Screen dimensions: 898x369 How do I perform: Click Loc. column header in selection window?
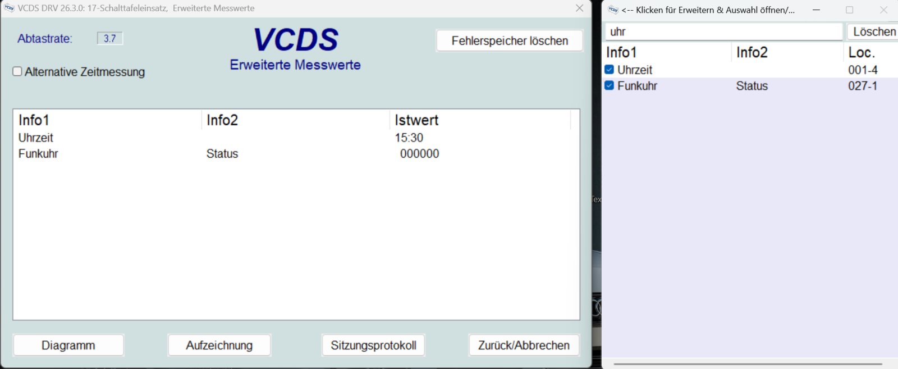click(x=870, y=52)
